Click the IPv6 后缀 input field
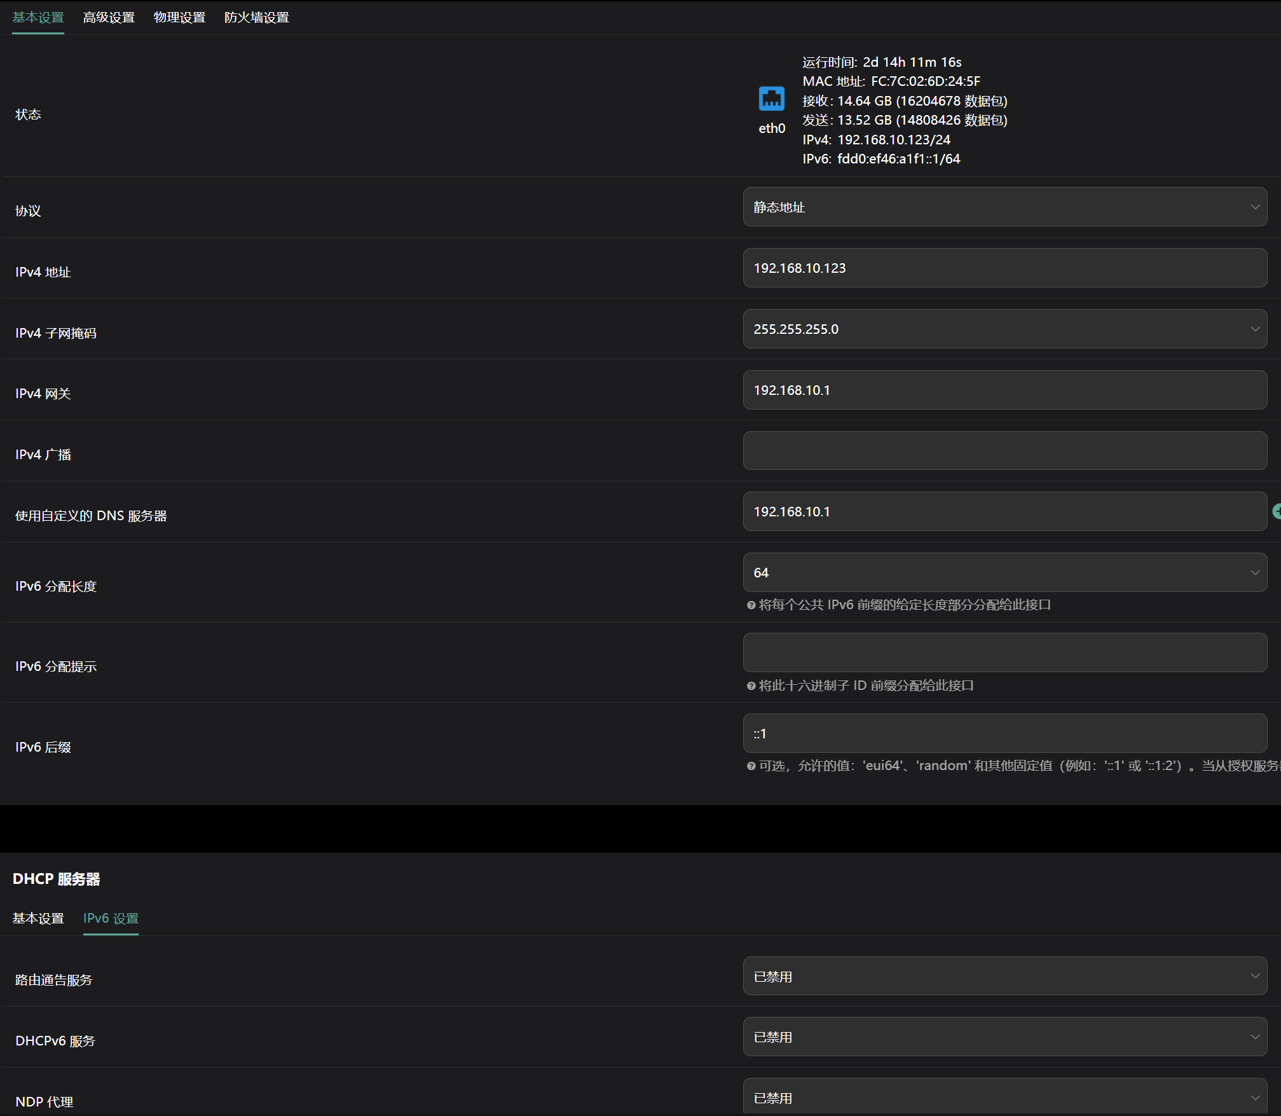The width and height of the screenshot is (1281, 1116). tap(1004, 734)
